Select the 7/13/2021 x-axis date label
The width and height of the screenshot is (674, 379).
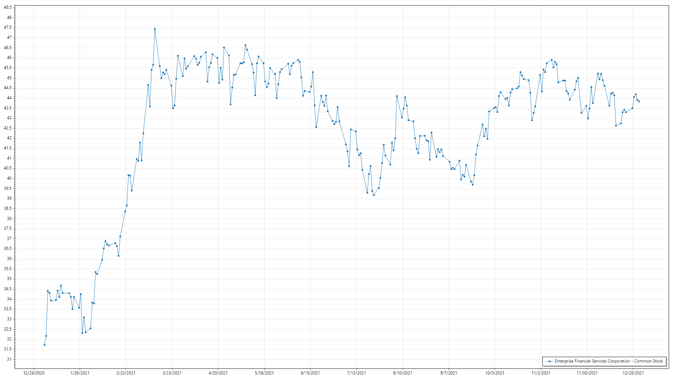(x=356, y=373)
